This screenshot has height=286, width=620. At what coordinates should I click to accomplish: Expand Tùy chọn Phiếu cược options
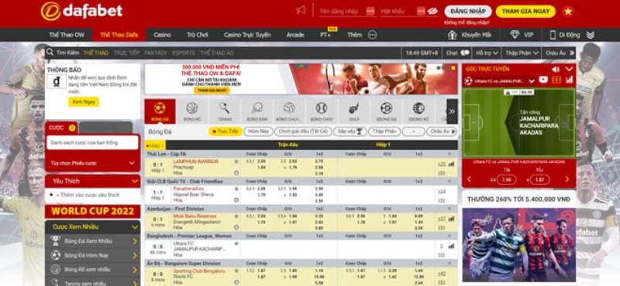click(92, 163)
